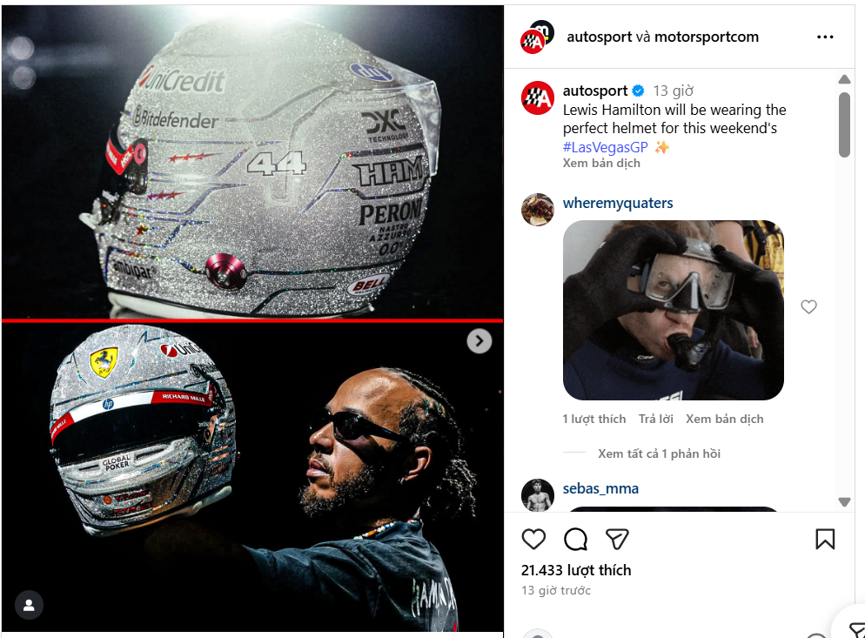Screen dimensions: 865x638
Task: Save post with the bookmark icon
Action: [x=825, y=539]
